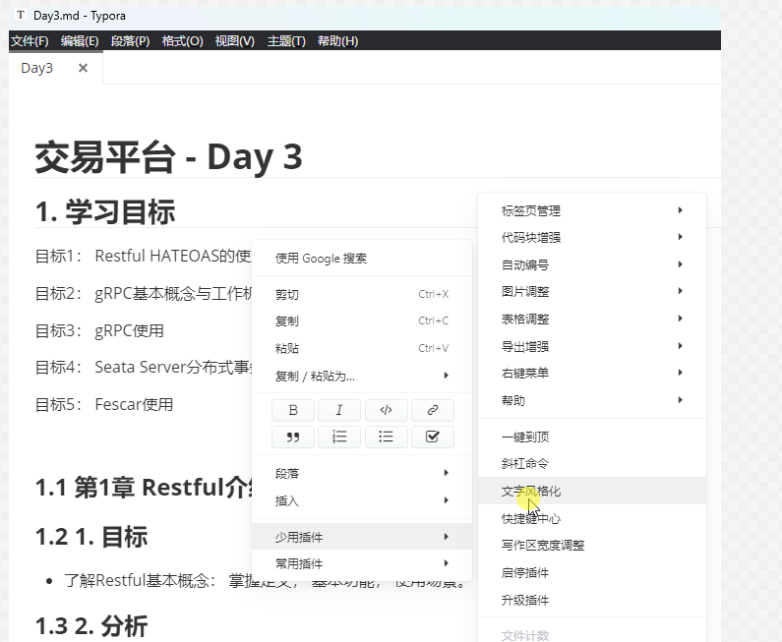Open 快捷键中心 plugin entry
The width and height of the screenshot is (782, 642).
point(592,518)
